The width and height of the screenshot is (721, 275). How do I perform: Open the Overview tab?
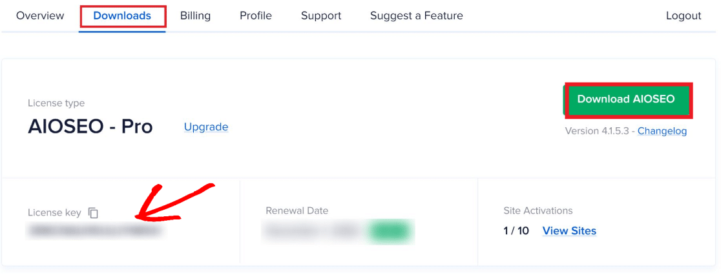tap(40, 15)
